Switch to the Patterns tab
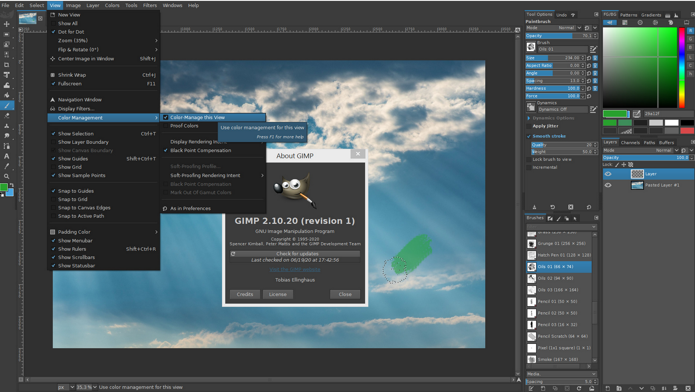This screenshot has height=392, width=695. coord(629,15)
